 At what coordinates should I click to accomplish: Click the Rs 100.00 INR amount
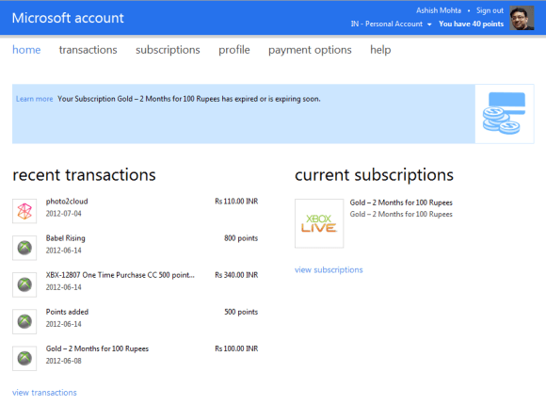pos(236,348)
